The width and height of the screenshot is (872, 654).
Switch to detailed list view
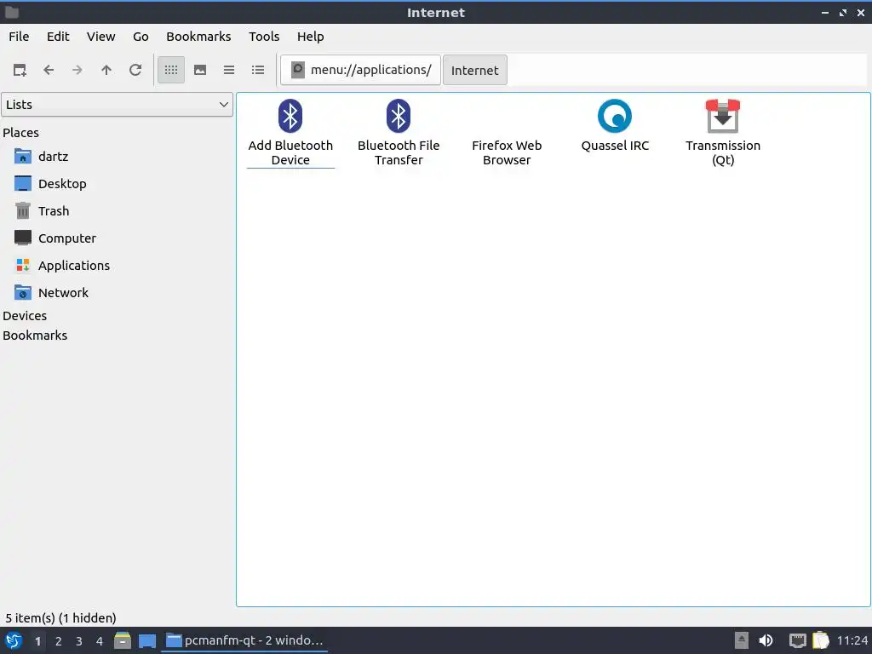tap(258, 70)
